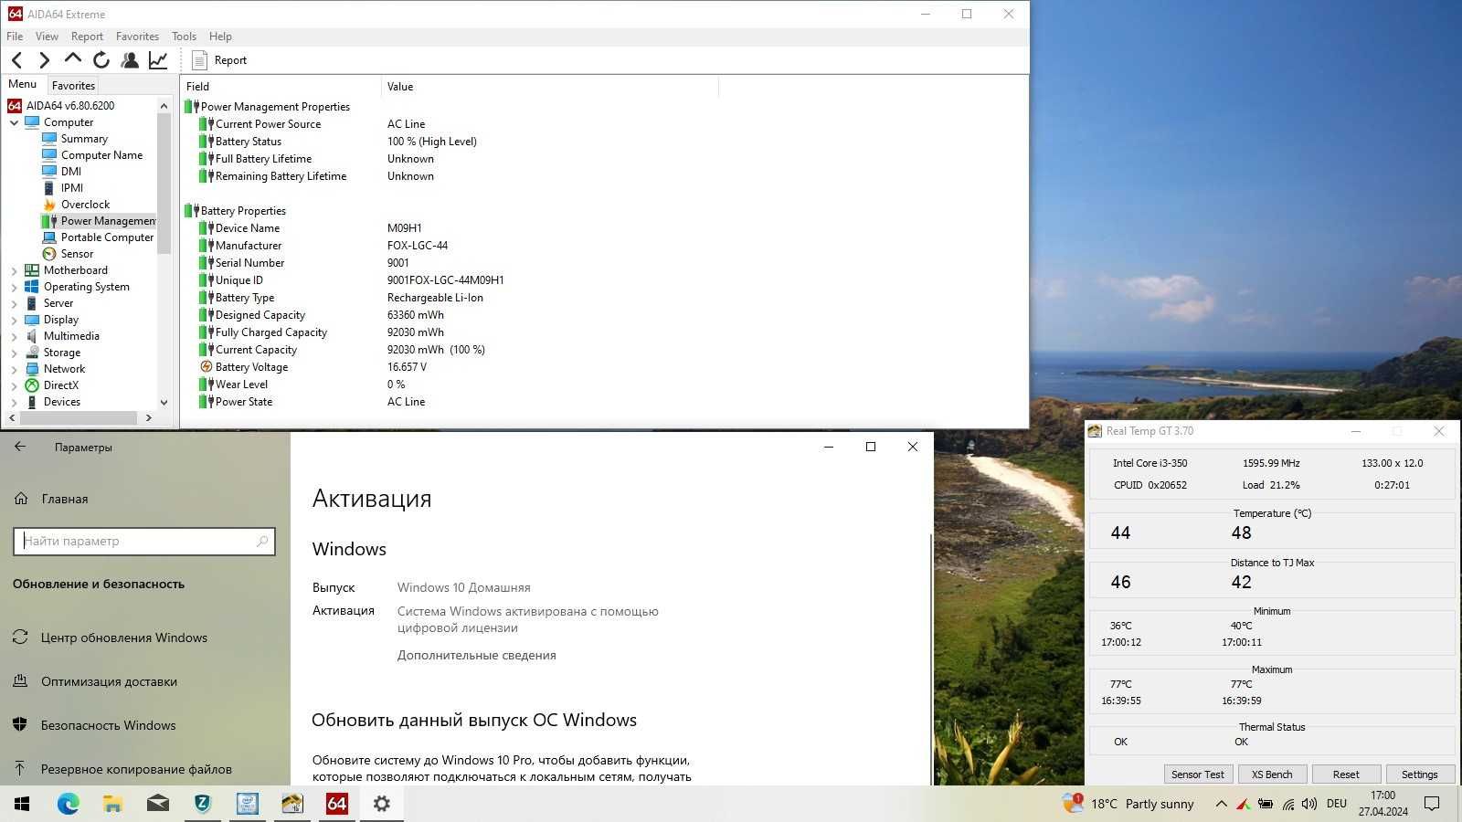Image resolution: width=1462 pixels, height=822 pixels.
Task: Click Sensor Test button in Real Temp
Action: point(1197,774)
